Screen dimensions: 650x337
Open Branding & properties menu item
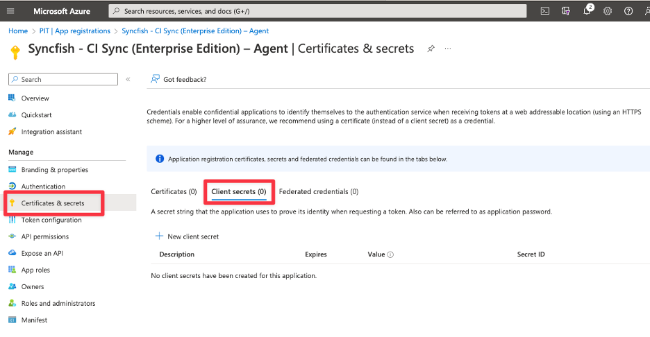(x=55, y=170)
